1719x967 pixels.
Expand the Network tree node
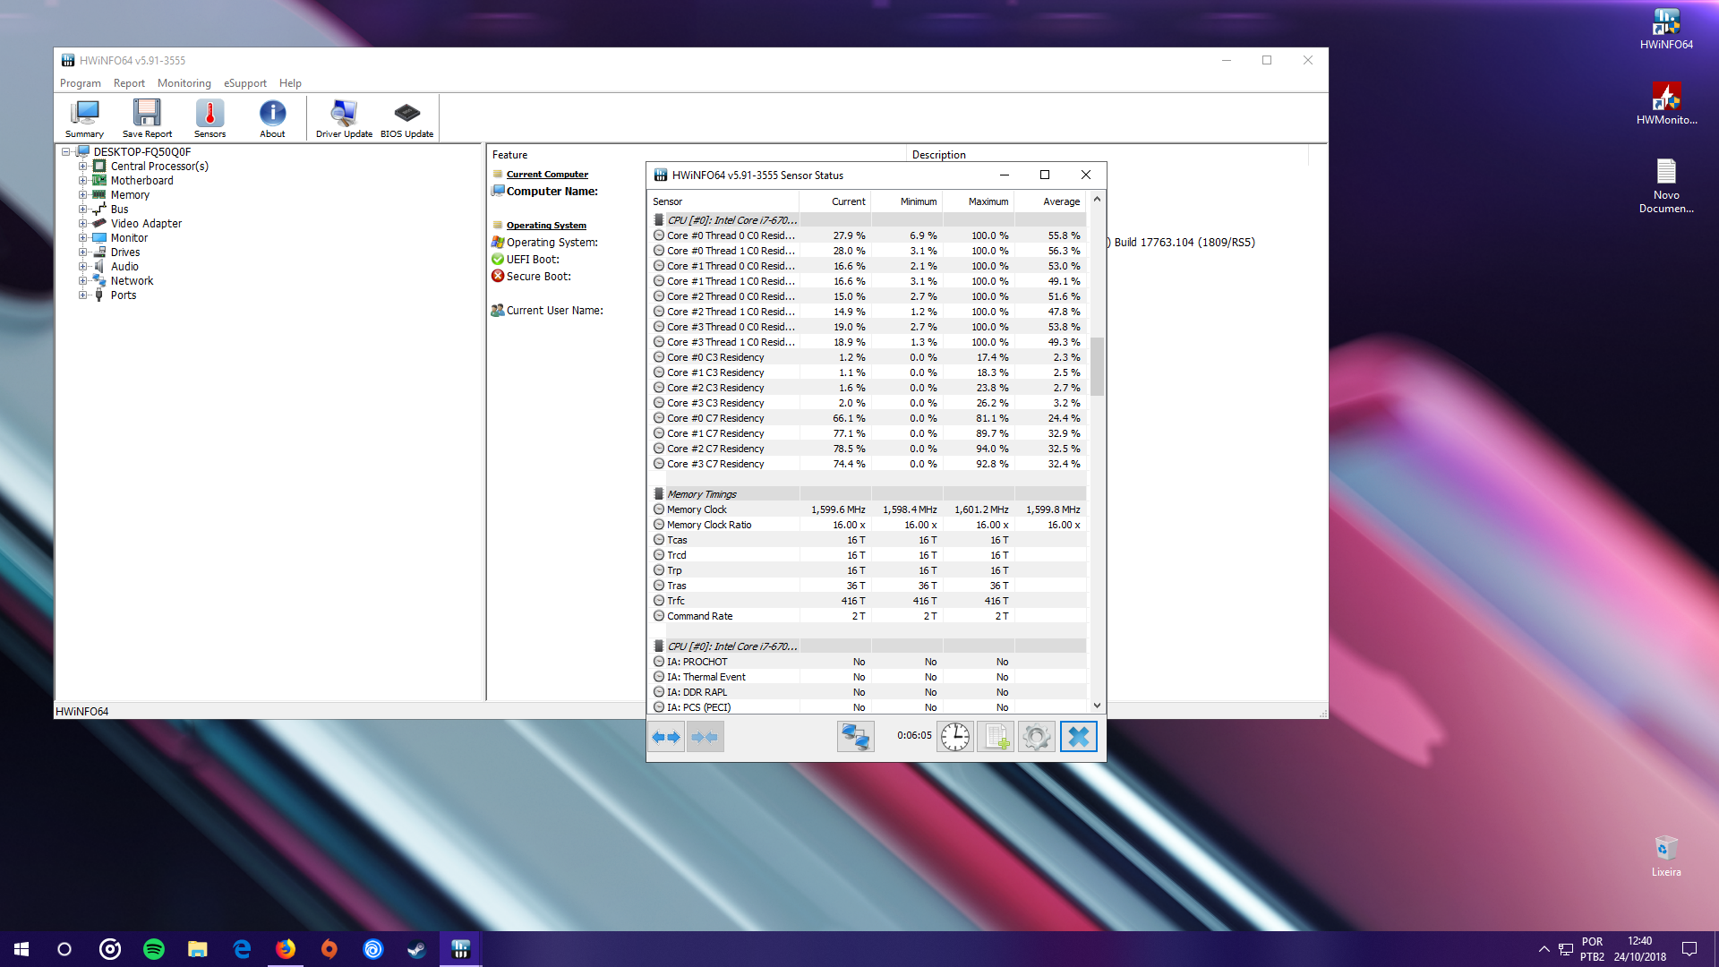[x=82, y=281]
